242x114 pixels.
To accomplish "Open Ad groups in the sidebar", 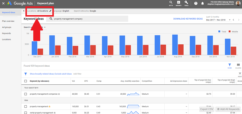I will (7, 27).
